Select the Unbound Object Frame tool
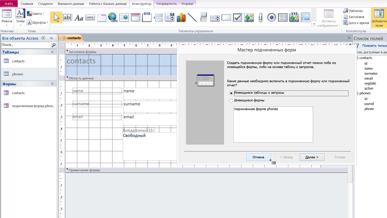This screenshot has height=218, width=387. coord(249,18)
